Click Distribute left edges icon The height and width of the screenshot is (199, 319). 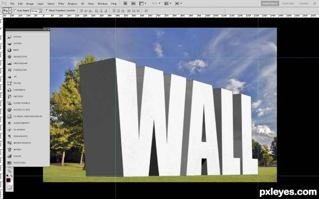click(x=129, y=11)
